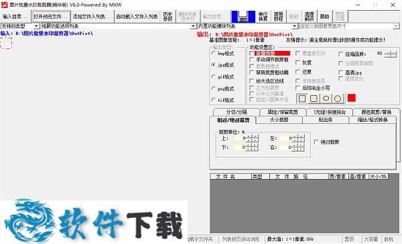Switch to the 分切/分隔 tab

pos(237,112)
